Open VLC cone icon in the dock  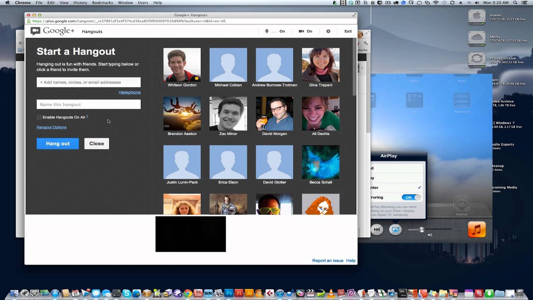[331, 293]
